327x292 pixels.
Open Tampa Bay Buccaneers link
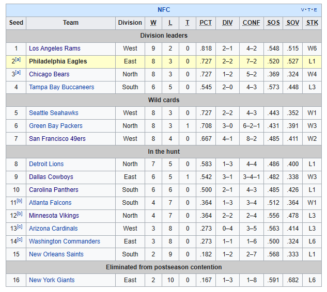[61, 87]
